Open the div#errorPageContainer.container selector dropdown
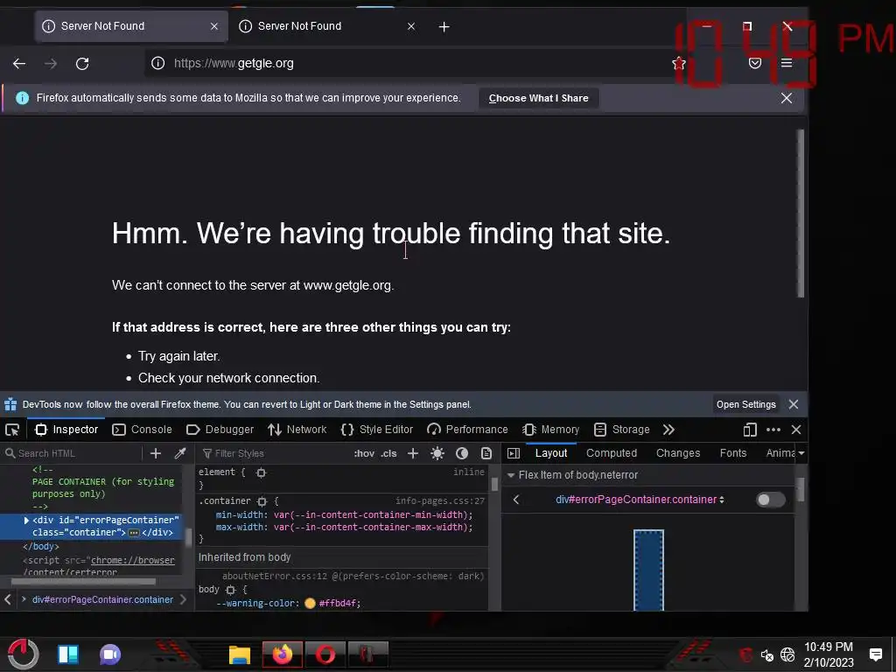The image size is (896, 672). point(640,500)
